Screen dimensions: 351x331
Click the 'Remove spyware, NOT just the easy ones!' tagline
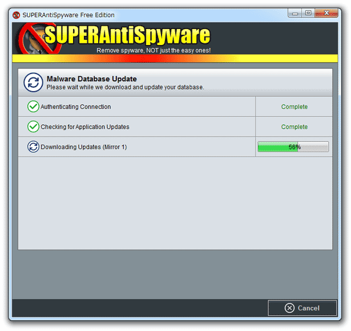[154, 50]
